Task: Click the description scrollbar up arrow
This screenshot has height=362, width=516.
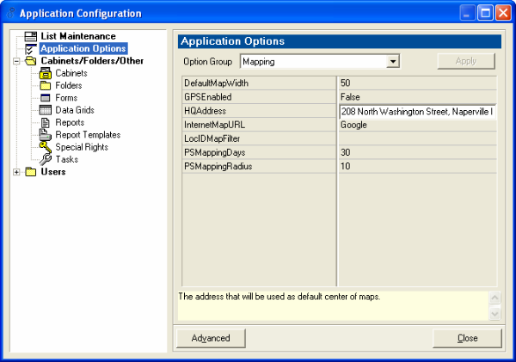Action: 494,298
